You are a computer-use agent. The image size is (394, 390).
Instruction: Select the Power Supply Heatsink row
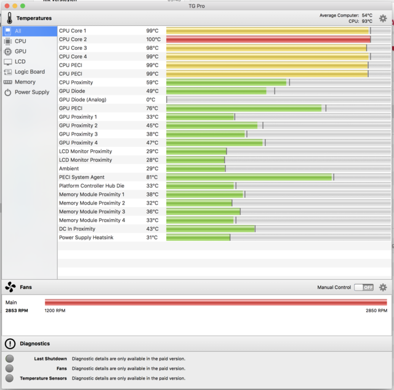[x=224, y=237]
